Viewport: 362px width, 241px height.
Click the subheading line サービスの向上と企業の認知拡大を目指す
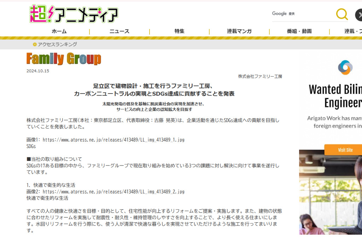click(x=154, y=109)
